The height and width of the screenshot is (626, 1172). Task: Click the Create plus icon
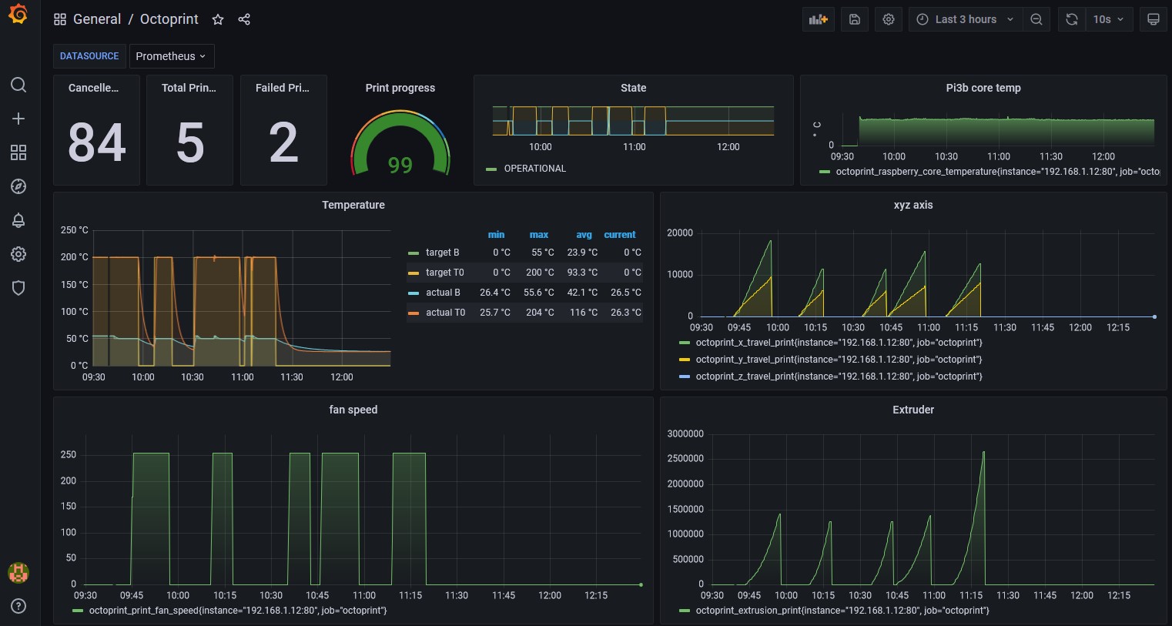point(18,119)
